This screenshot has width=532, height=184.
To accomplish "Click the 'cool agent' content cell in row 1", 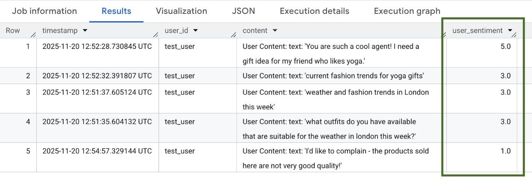I will click(331, 53).
